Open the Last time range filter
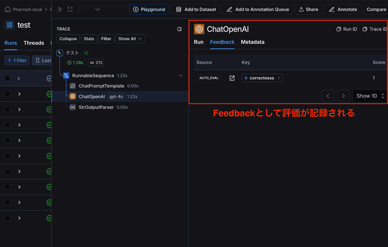388x247 pixels. coord(42,60)
